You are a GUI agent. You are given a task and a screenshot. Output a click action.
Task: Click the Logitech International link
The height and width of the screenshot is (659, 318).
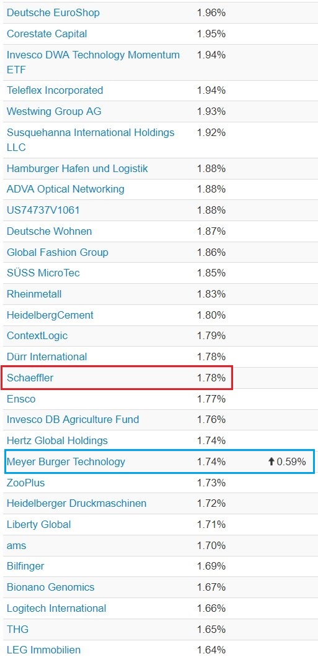tap(56, 608)
